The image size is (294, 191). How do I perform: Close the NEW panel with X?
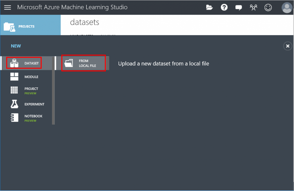coord(288,46)
